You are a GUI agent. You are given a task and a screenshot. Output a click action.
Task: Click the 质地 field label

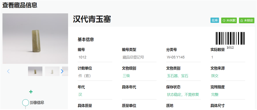pyautogui.click(x=170, y=106)
